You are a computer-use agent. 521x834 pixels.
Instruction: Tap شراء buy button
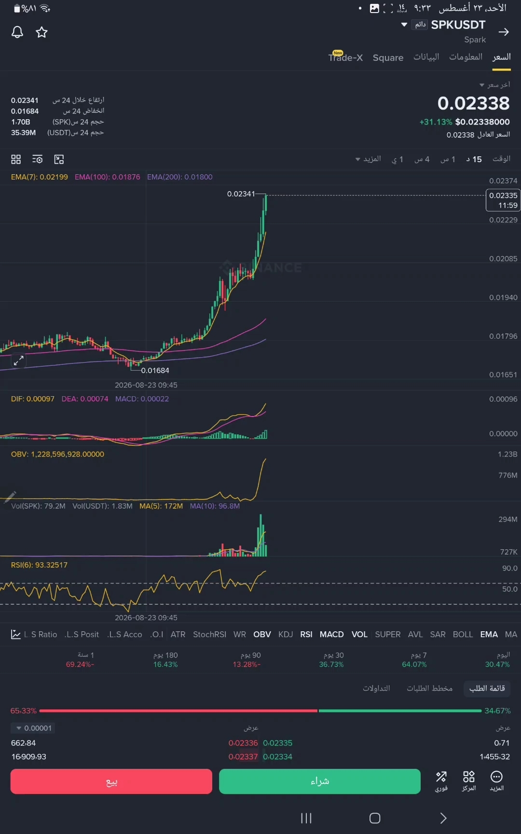(320, 781)
